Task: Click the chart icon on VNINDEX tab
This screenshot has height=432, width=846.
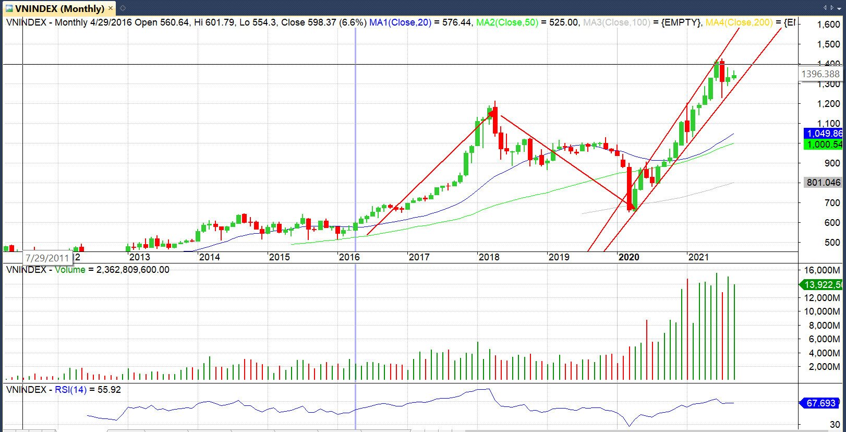Action: [x=9, y=8]
